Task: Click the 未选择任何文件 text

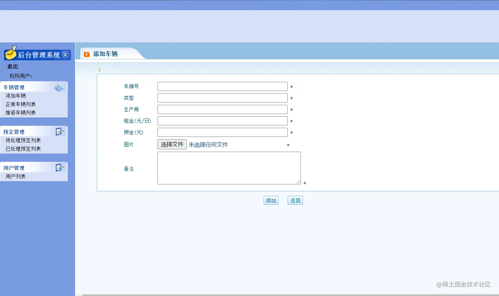Action: tap(208, 145)
